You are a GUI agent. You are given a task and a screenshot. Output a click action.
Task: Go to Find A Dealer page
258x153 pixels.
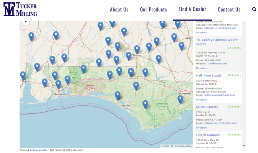[x=192, y=9]
